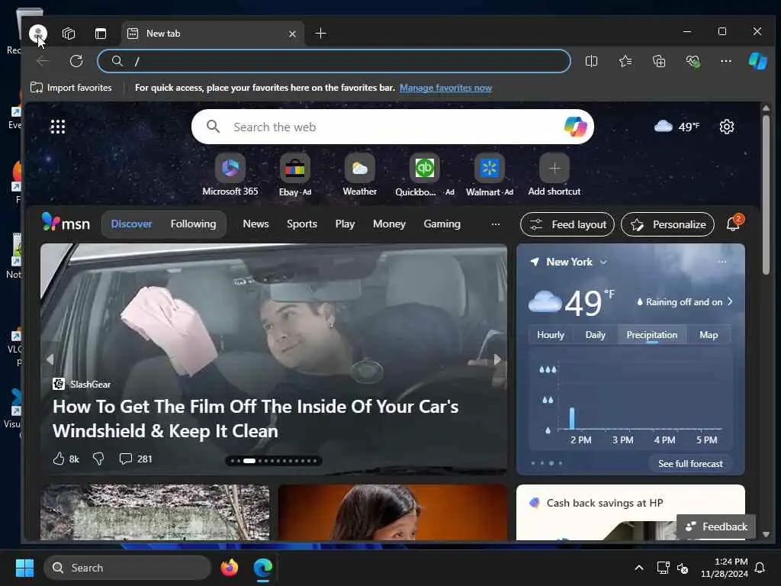The image size is (781, 586).
Task: Click Import favorites
Action: coord(71,88)
